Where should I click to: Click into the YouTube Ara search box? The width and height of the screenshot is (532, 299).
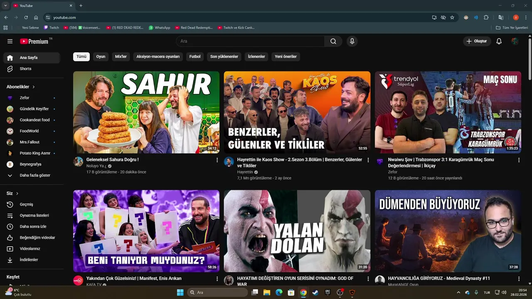250,41
